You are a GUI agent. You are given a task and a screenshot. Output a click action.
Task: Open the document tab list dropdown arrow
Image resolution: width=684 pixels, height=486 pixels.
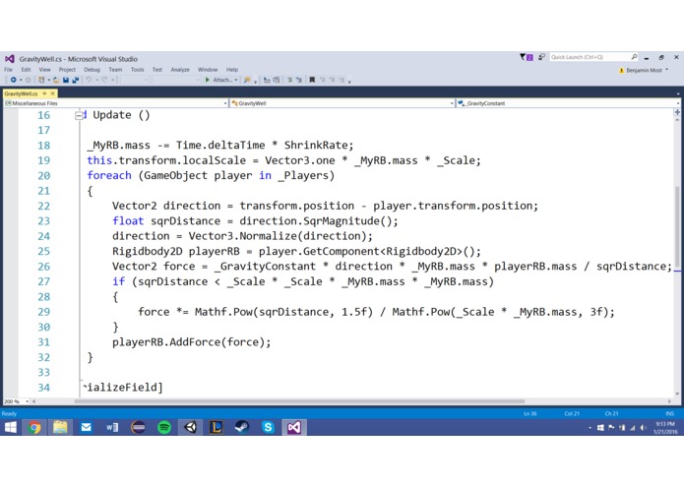pos(677,93)
